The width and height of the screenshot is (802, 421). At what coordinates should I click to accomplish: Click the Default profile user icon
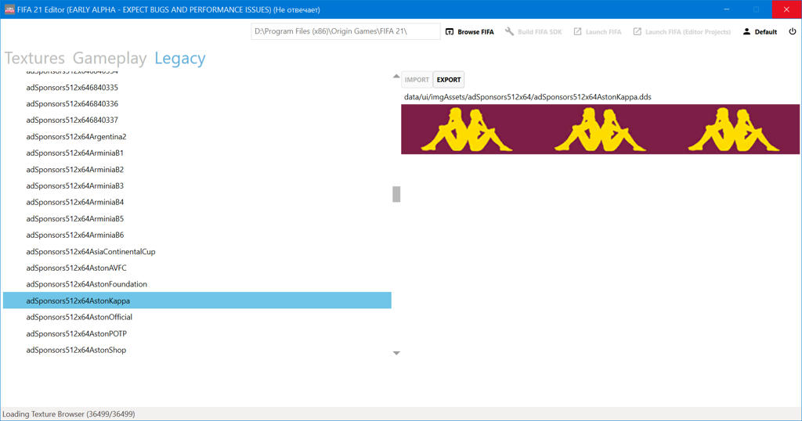[x=746, y=31]
